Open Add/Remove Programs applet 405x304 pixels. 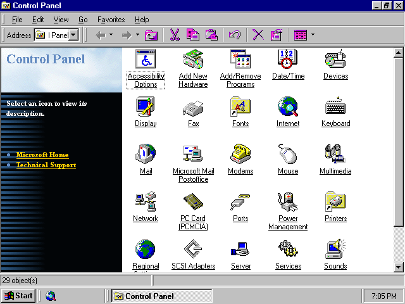coord(240,60)
